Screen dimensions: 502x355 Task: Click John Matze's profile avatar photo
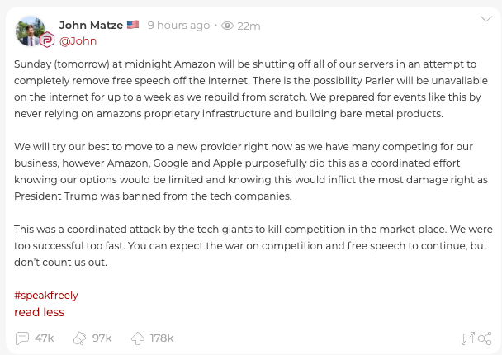click(31, 30)
